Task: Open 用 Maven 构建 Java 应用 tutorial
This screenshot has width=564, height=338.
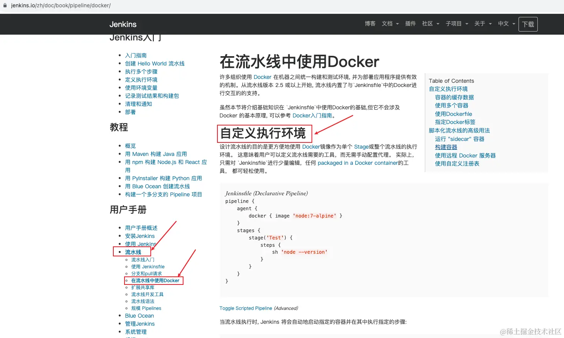Action: [x=156, y=154]
